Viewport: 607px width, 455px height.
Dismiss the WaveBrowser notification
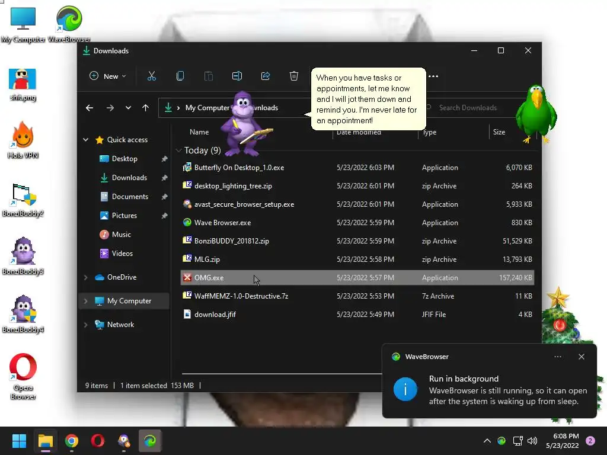point(582,357)
